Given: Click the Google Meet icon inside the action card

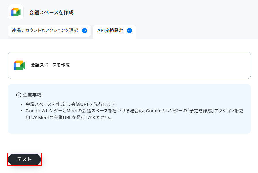Looking at the screenshot, I should coord(19,65).
